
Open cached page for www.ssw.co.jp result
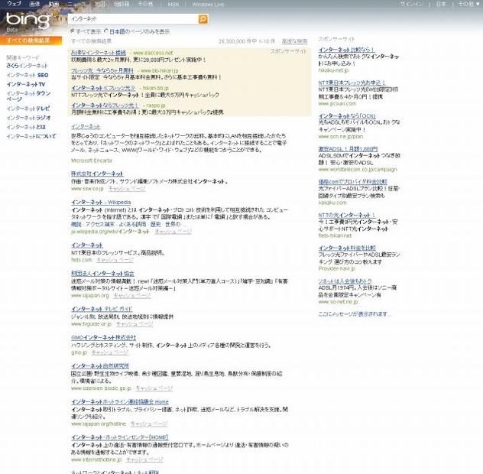pyautogui.click(x=127, y=189)
